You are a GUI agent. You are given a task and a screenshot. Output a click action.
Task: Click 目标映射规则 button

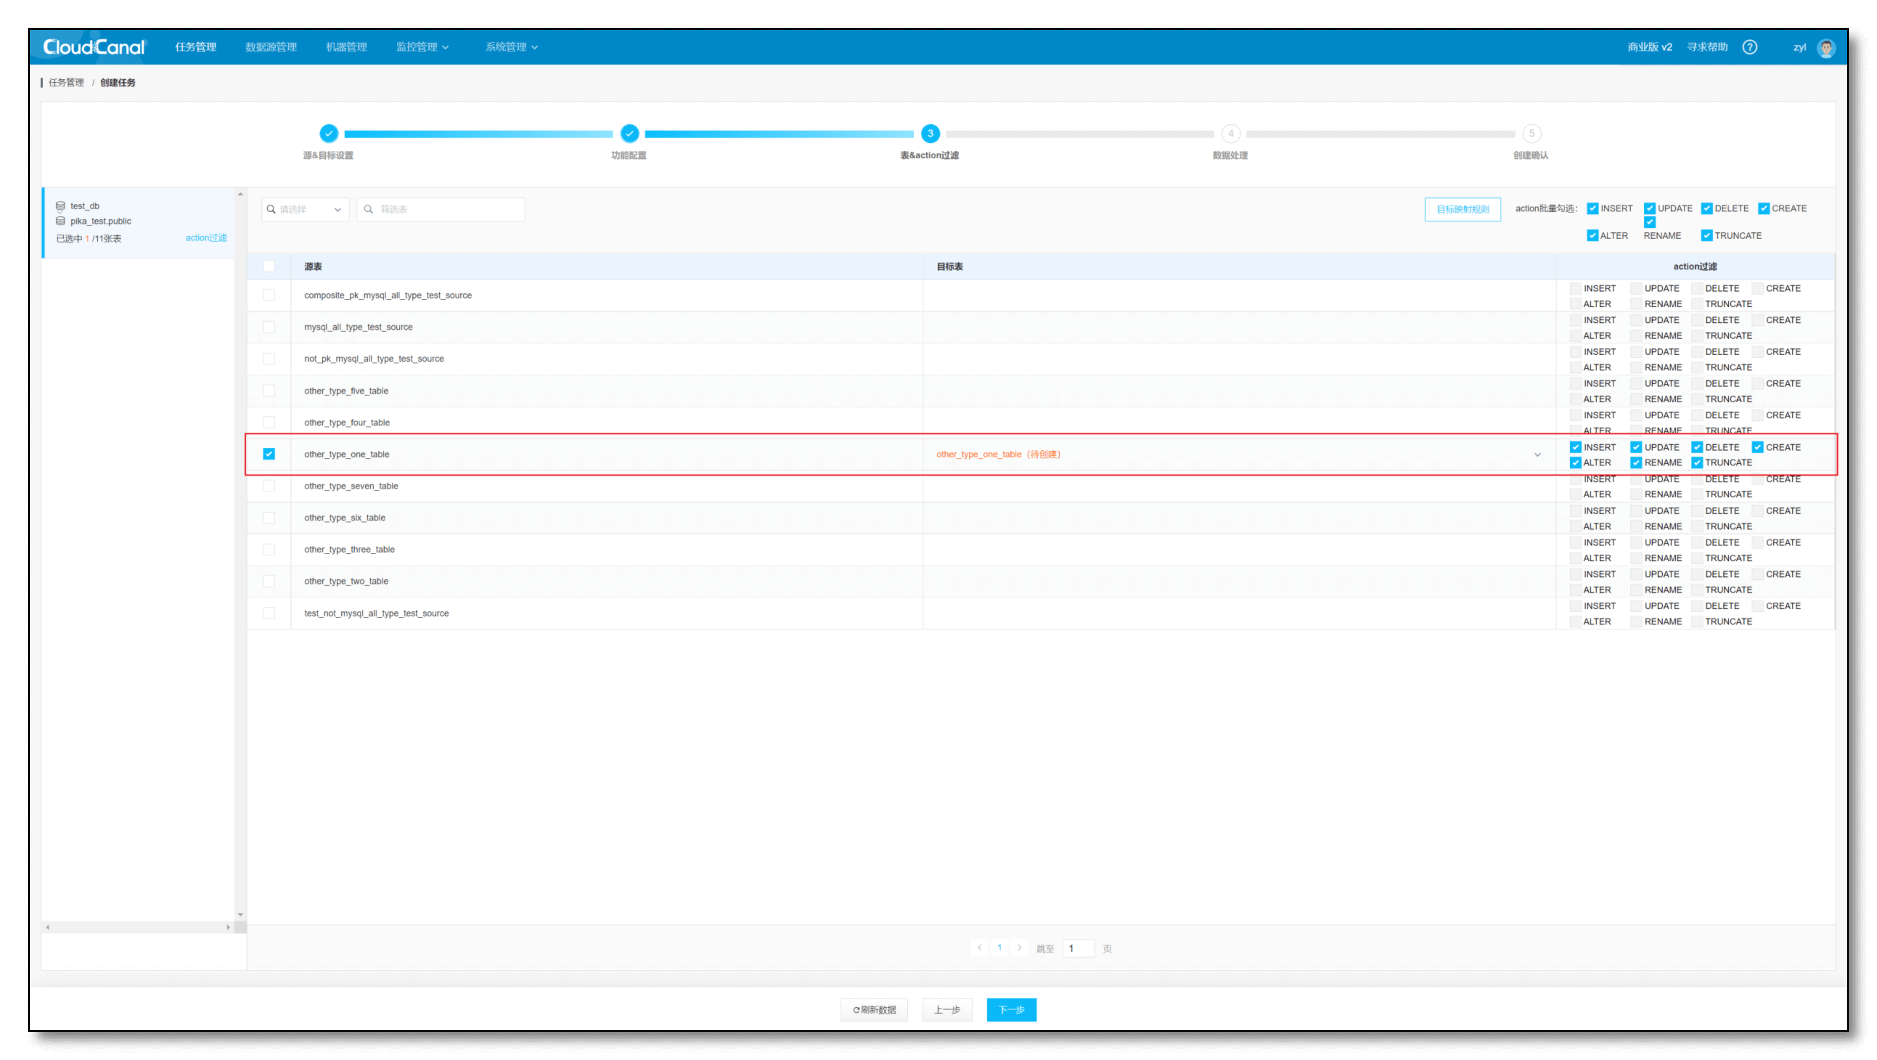coord(1462,209)
